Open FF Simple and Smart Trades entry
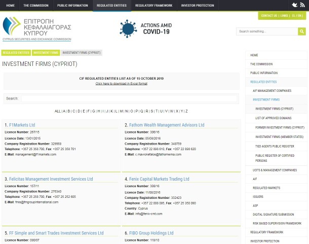The image size is (309, 244). coord(56,233)
